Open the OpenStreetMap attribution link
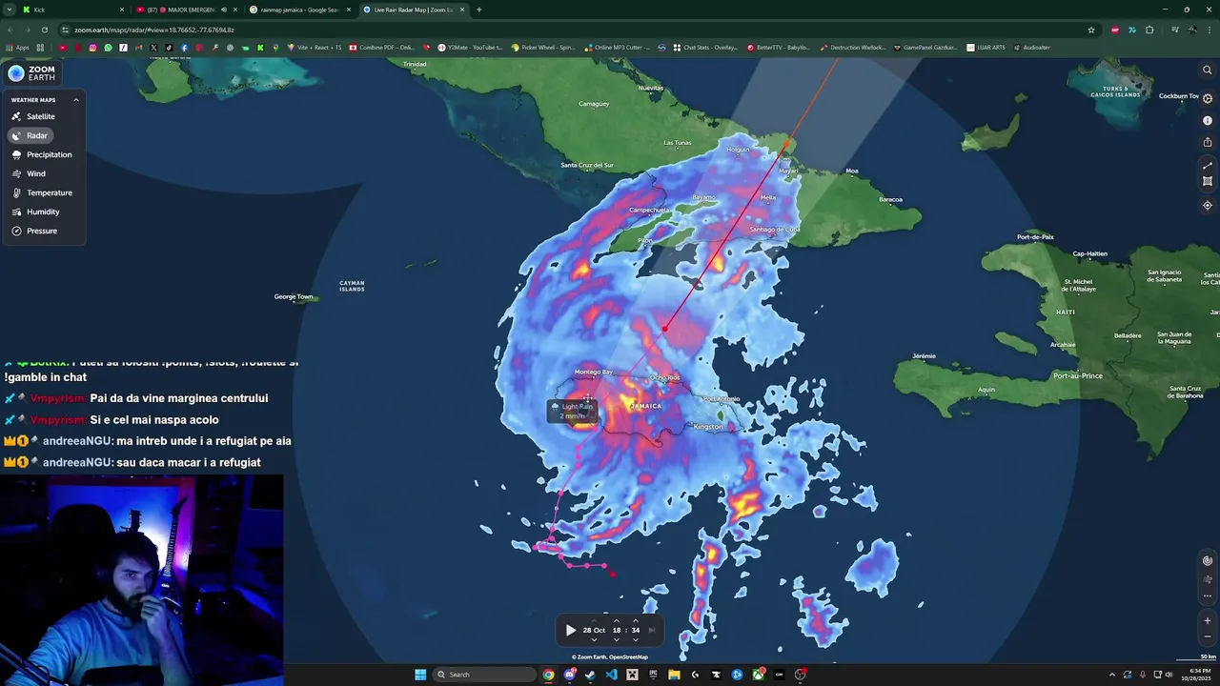The width and height of the screenshot is (1220, 686). pyautogui.click(x=629, y=656)
